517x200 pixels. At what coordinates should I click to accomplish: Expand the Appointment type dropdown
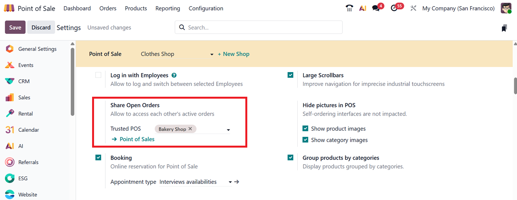coord(230,182)
